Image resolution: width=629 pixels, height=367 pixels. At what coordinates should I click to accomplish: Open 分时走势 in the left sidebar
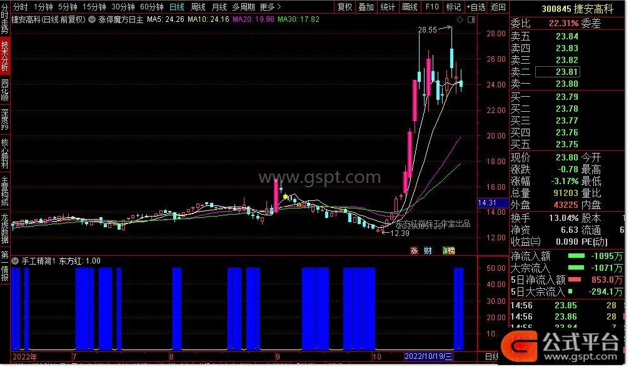coord(5,18)
